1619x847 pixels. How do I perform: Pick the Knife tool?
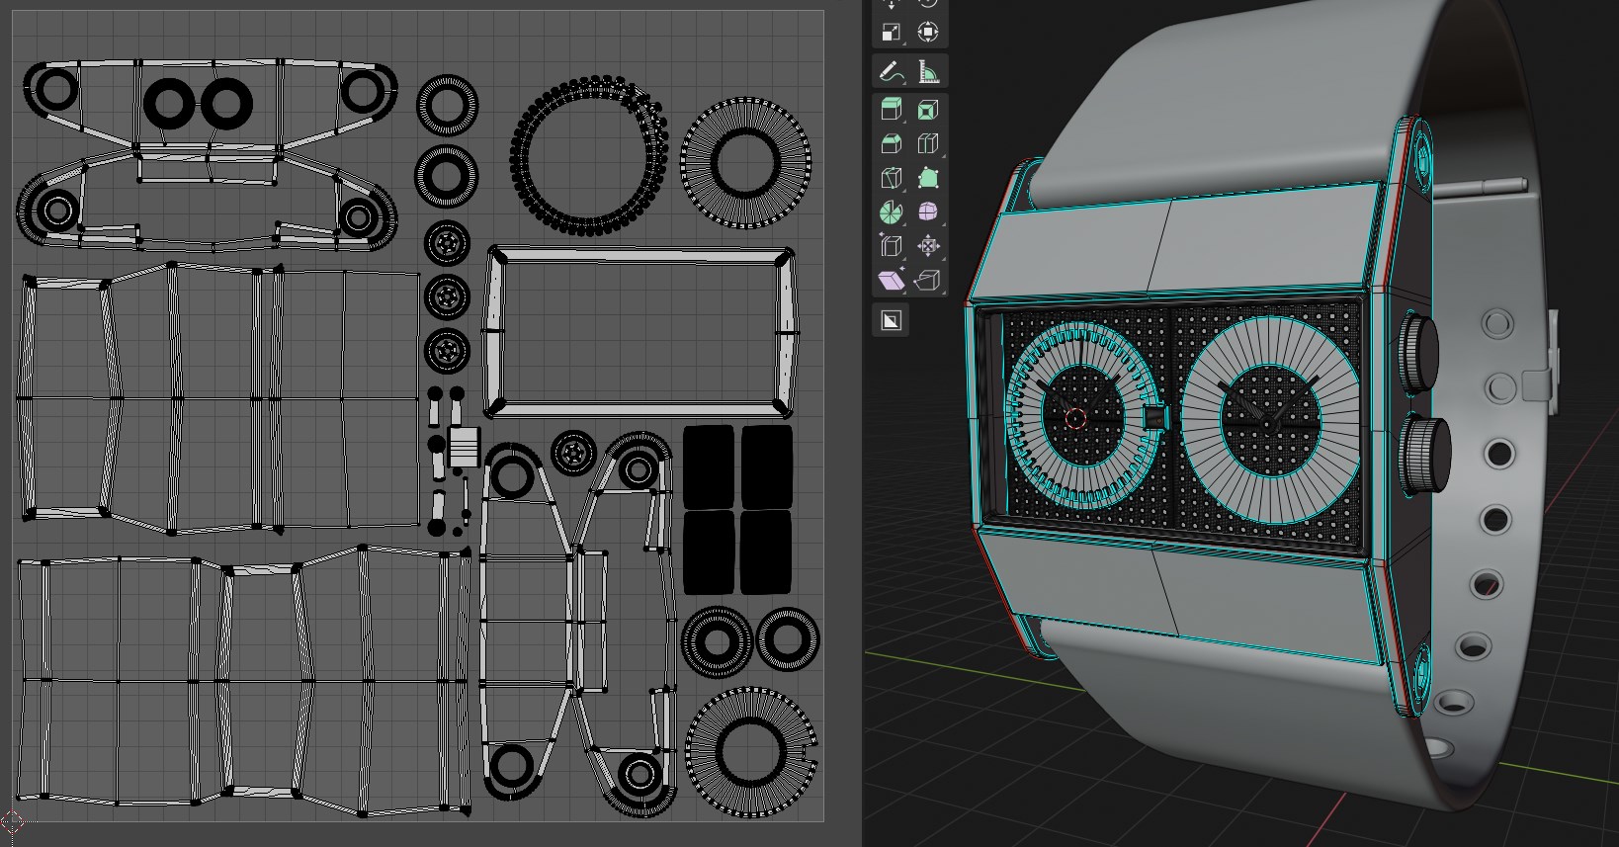click(x=891, y=179)
